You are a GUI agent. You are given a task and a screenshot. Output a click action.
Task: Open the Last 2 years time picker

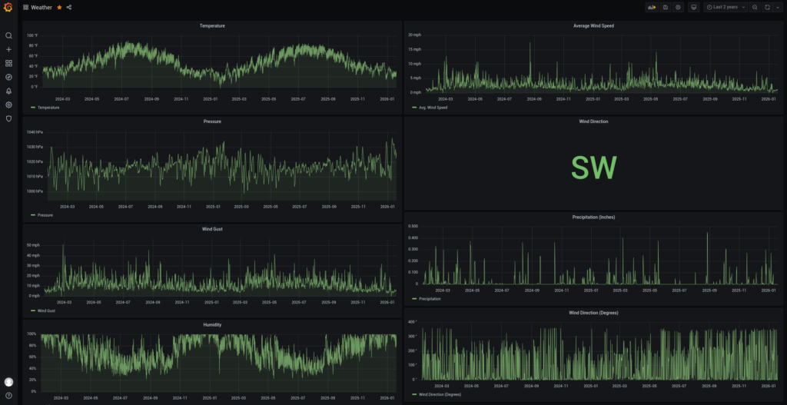(725, 7)
